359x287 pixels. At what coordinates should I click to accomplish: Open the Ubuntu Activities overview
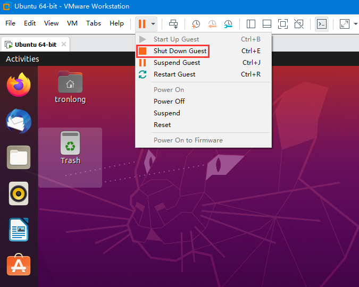[x=22, y=59]
